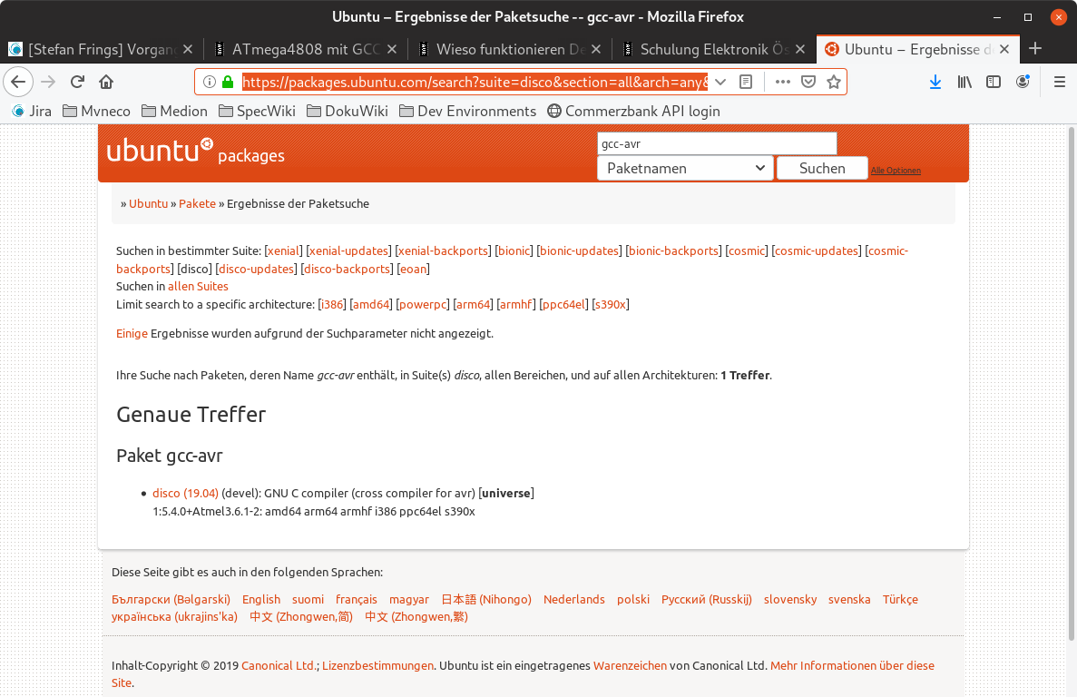Viewport: 1077px width, 697px height.
Task: Open the disco (19.04) package link
Action: (x=185, y=494)
